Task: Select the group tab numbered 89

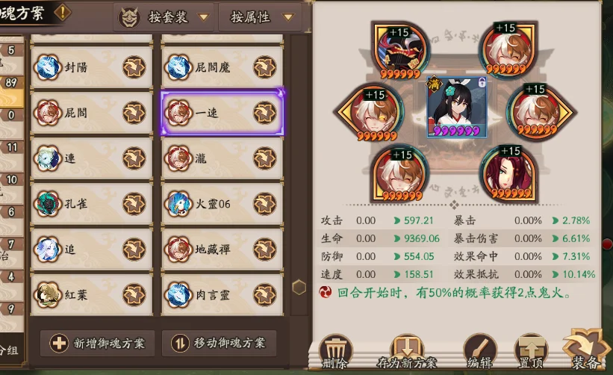Action: (11, 83)
